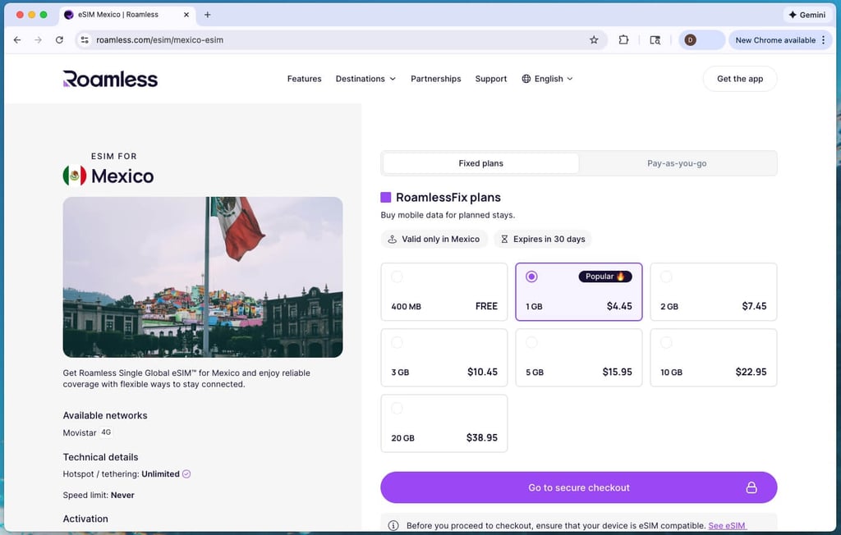Viewport: 841px width, 535px height.
Task: Select the 1 GB $4.45 plan
Action: click(579, 291)
